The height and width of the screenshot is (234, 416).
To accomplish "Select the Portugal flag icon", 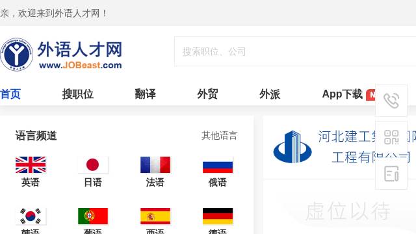I will point(93,216).
